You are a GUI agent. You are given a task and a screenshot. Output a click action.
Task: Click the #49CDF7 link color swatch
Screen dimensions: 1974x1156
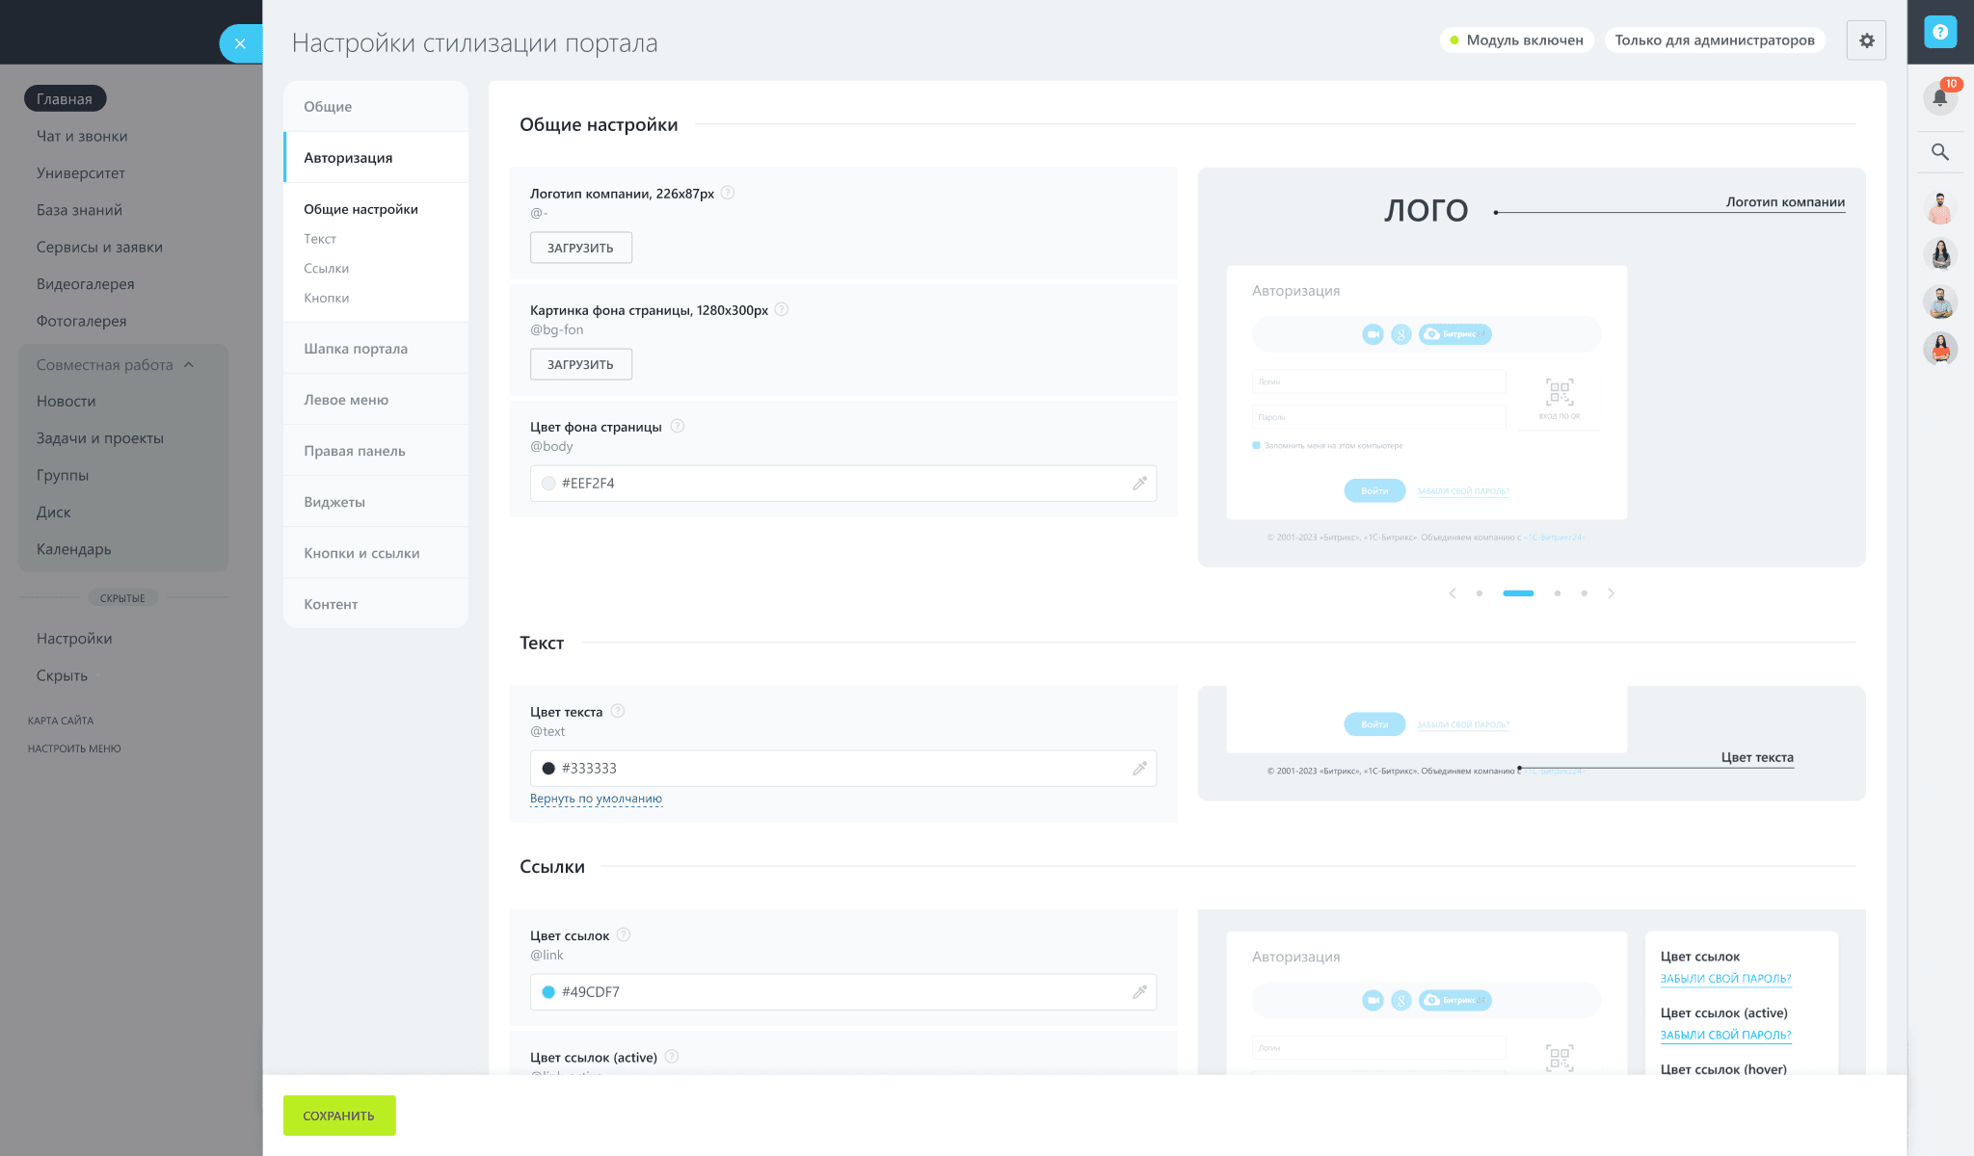(x=548, y=992)
